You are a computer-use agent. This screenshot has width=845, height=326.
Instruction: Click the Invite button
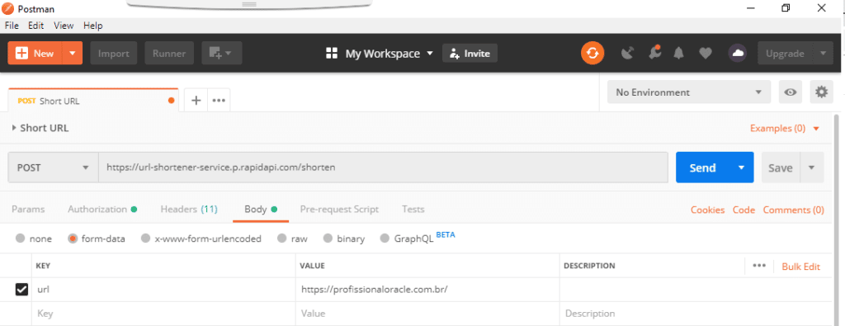pos(470,54)
